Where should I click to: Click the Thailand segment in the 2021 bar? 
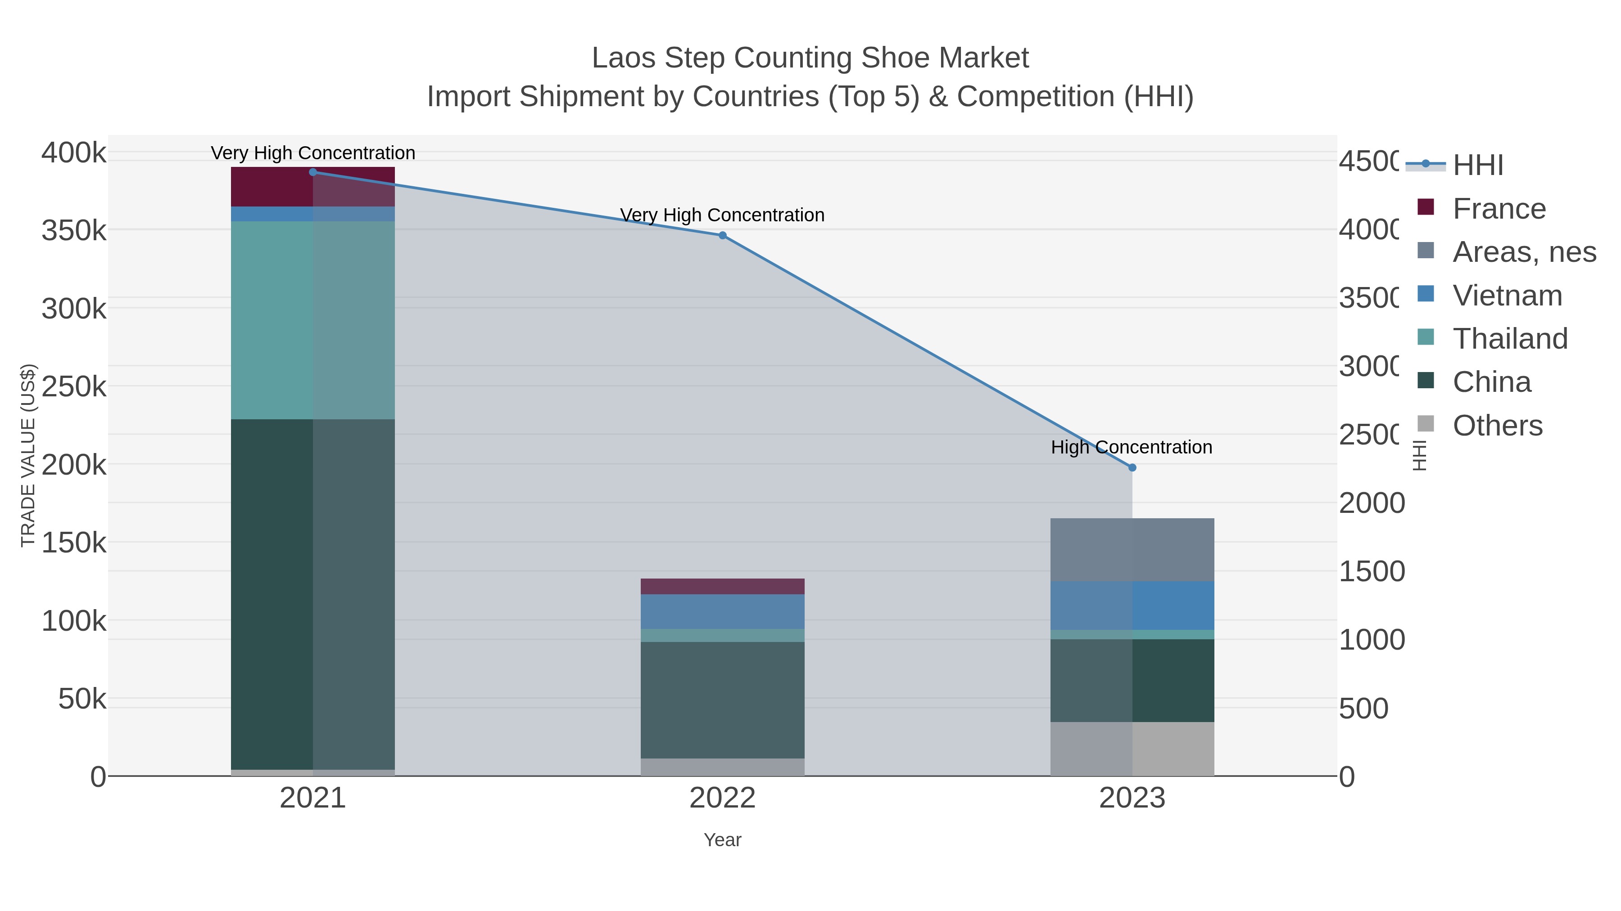click(x=313, y=320)
